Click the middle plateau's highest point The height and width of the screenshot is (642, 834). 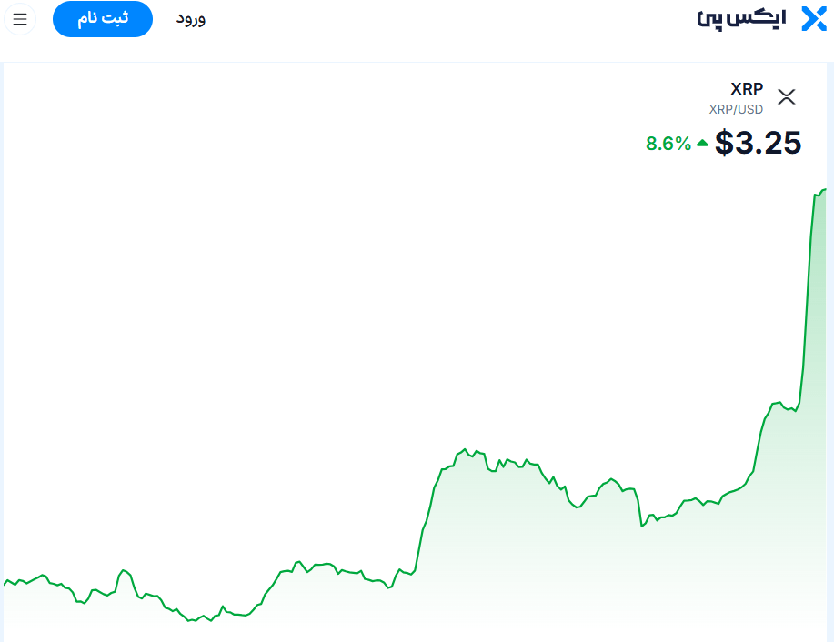pyautogui.click(x=466, y=449)
